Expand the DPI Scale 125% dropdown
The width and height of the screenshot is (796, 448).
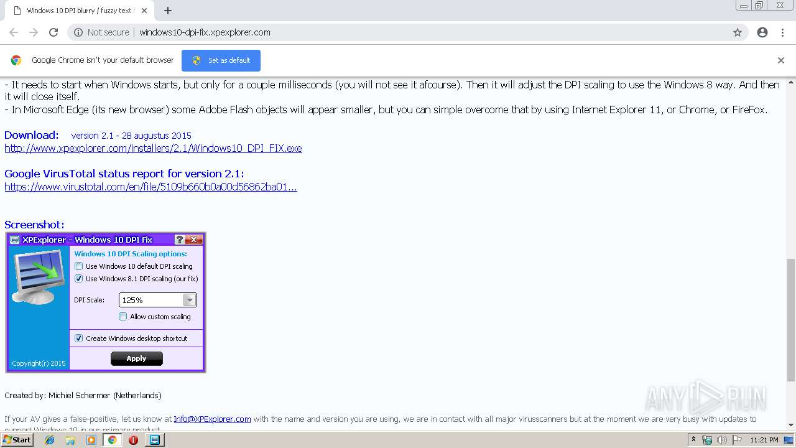pos(190,300)
